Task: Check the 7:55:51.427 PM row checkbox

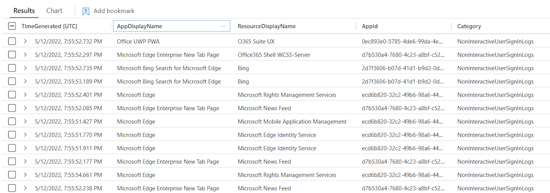Action: point(12,122)
